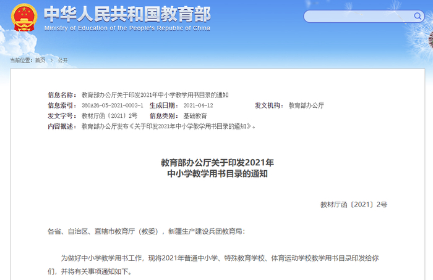Screen dimensions: 433x280
Task: Click heading line 中小学教学用书目录的通知
Action: (217, 173)
